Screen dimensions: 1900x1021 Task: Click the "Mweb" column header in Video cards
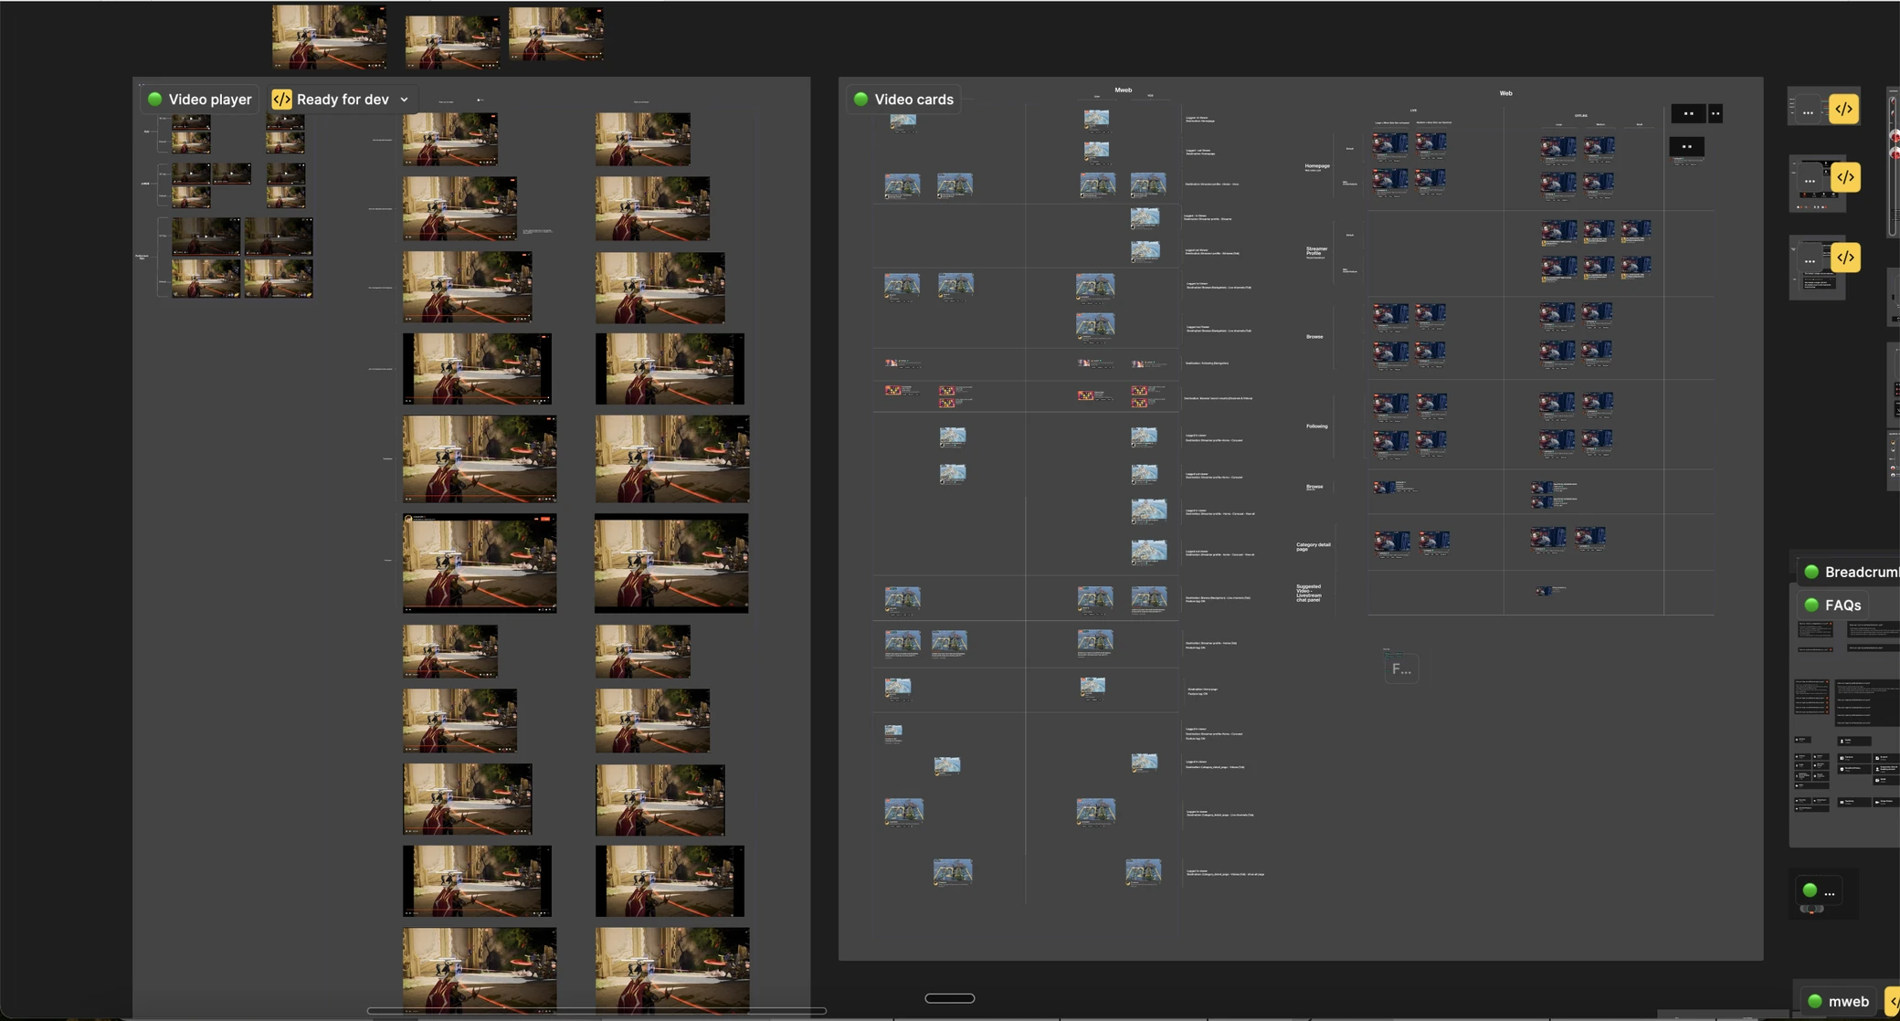[1123, 90]
